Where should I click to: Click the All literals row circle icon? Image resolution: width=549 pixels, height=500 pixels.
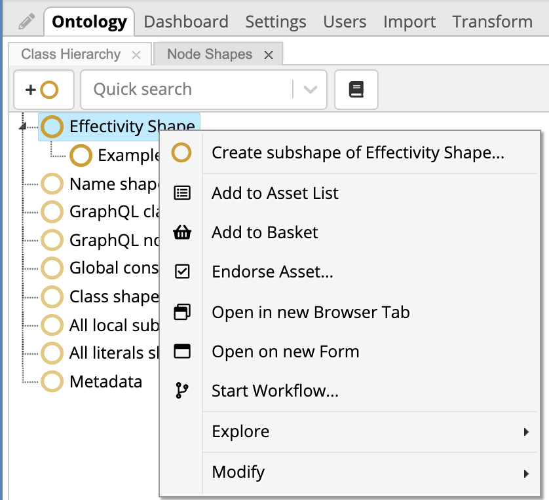click(x=52, y=353)
